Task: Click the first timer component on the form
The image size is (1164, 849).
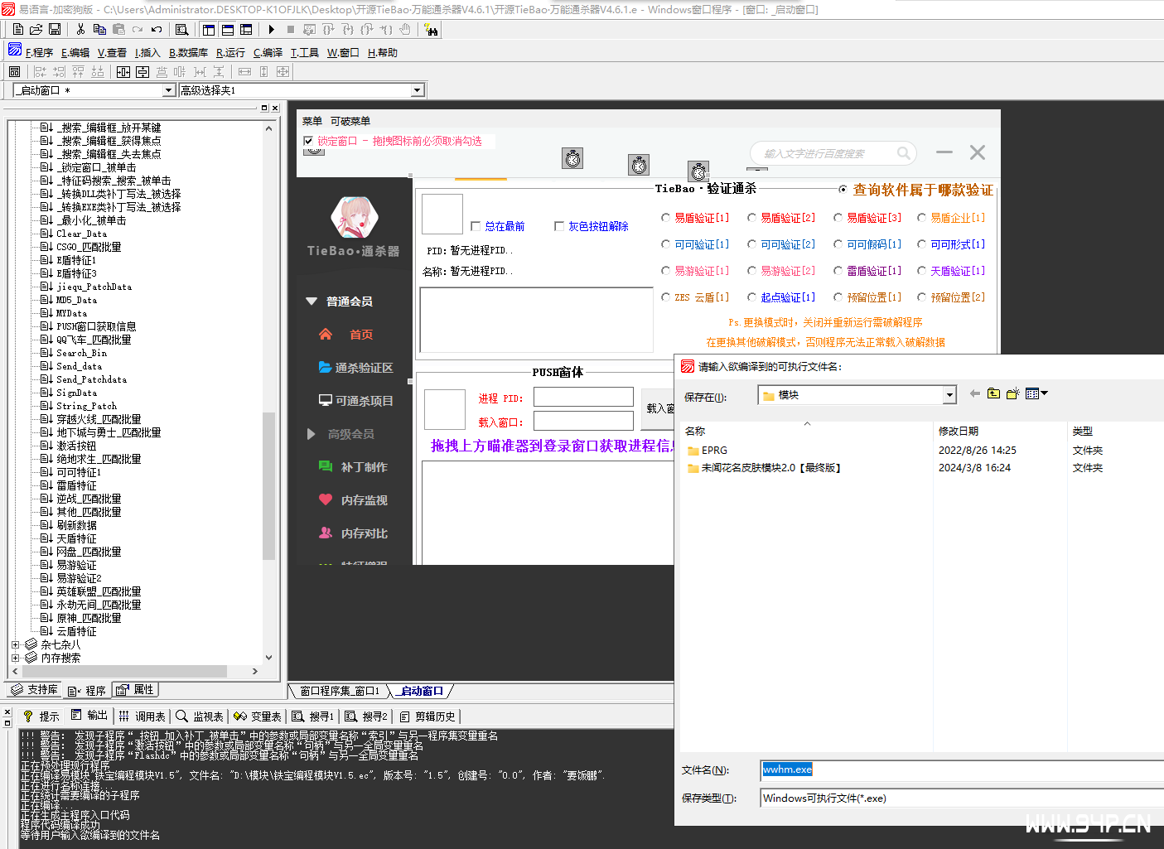Action: [x=572, y=158]
